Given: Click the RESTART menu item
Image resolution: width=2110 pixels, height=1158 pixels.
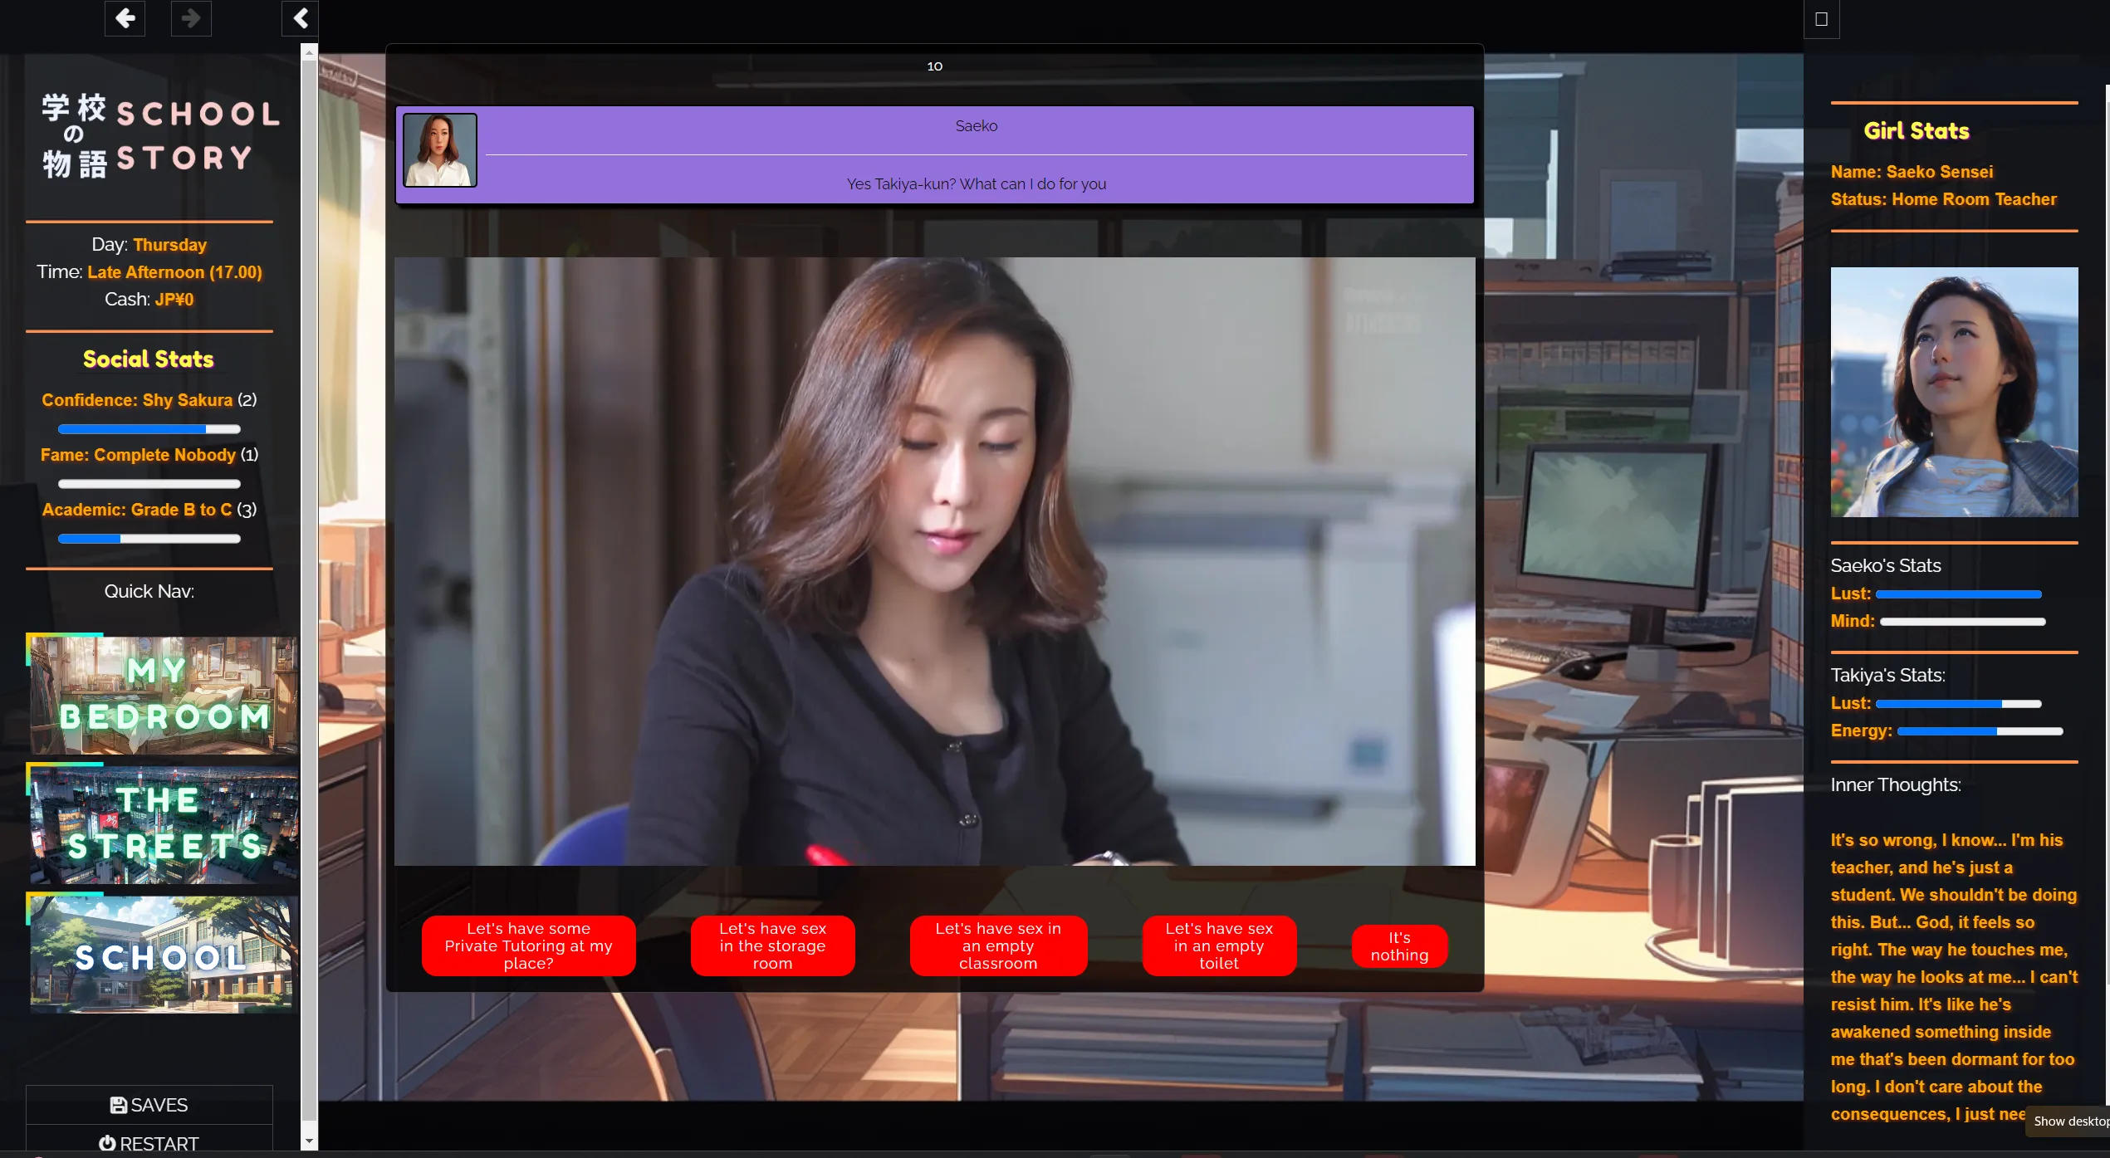Looking at the screenshot, I should pyautogui.click(x=149, y=1143).
